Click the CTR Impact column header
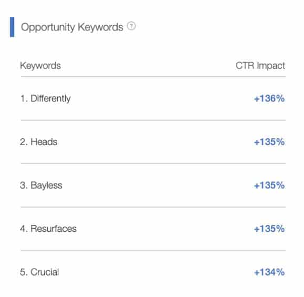The width and height of the screenshot is (304, 297). pos(260,66)
